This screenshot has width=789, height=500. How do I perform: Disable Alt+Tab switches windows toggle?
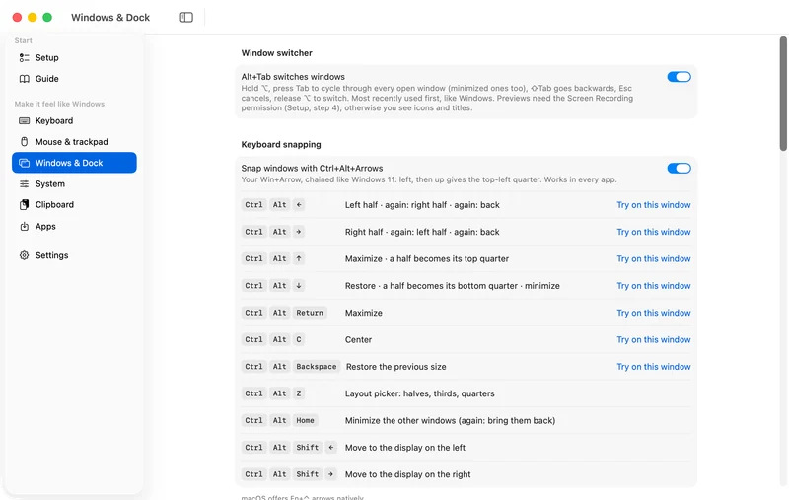pos(679,77)
